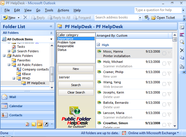Click the X delete icon in right toolbar
This screenshot has width=186, height=137.
tap(182, 50)
